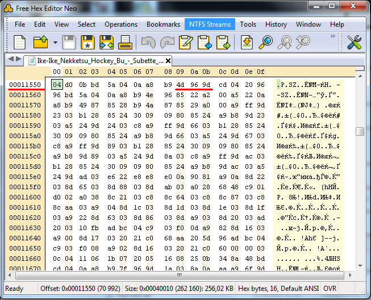The image size is (371, 300).
Task: Open the Tools menu
Action: 248,24
